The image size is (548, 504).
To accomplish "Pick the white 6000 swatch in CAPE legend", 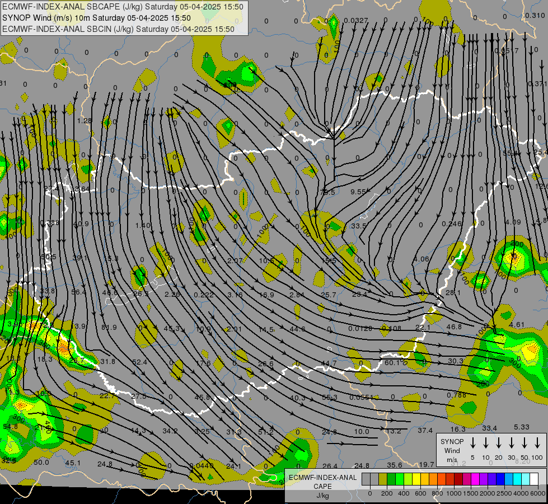I will 533,479.
